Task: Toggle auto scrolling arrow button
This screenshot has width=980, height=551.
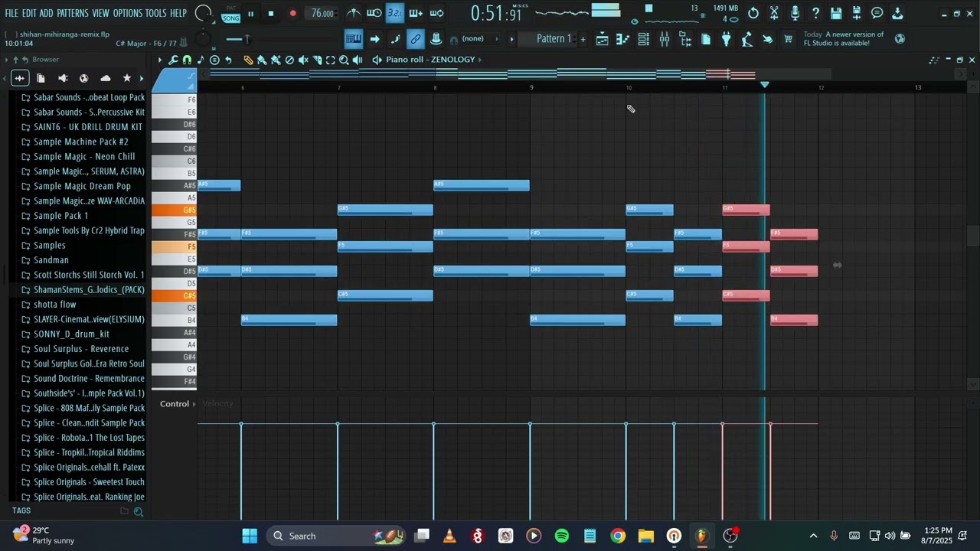Action: (374, 39)
